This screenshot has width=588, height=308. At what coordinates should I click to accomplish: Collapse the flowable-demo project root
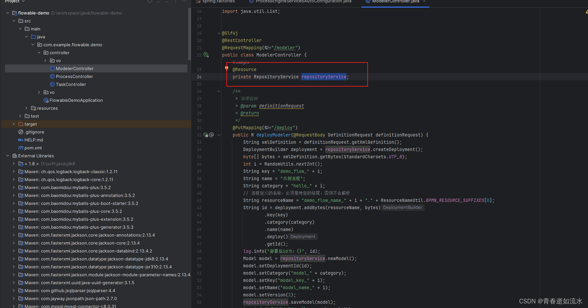coord(8,13)
